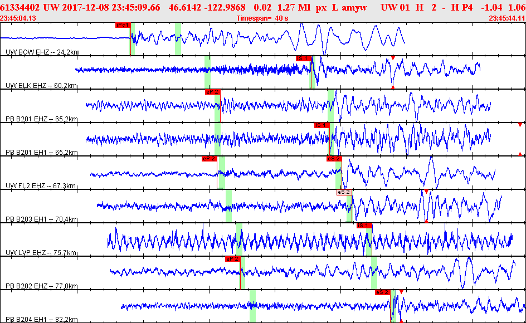Click bottom red triangle on B204 EH1 trace
The width and height of the screenshot is (526, 323).
[401, 321]
